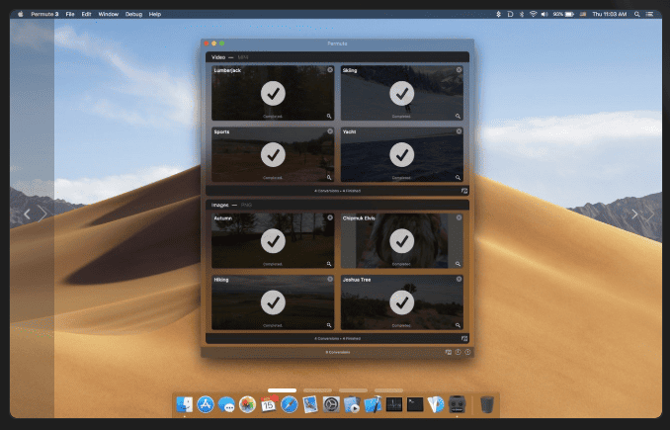Remove the Chipmuk Elvis image item
The image size is (670, 430).
[x=459, y=217]
